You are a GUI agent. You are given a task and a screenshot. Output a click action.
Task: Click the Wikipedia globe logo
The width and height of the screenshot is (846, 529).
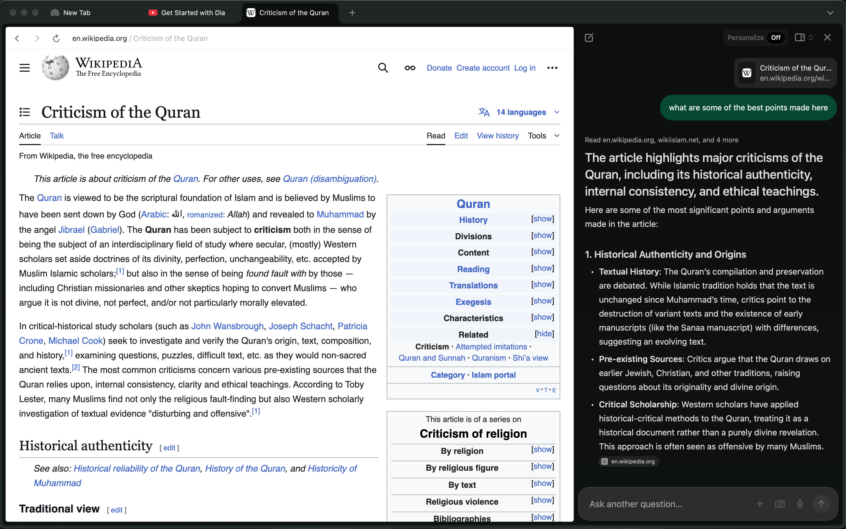[x=55, y=68]
